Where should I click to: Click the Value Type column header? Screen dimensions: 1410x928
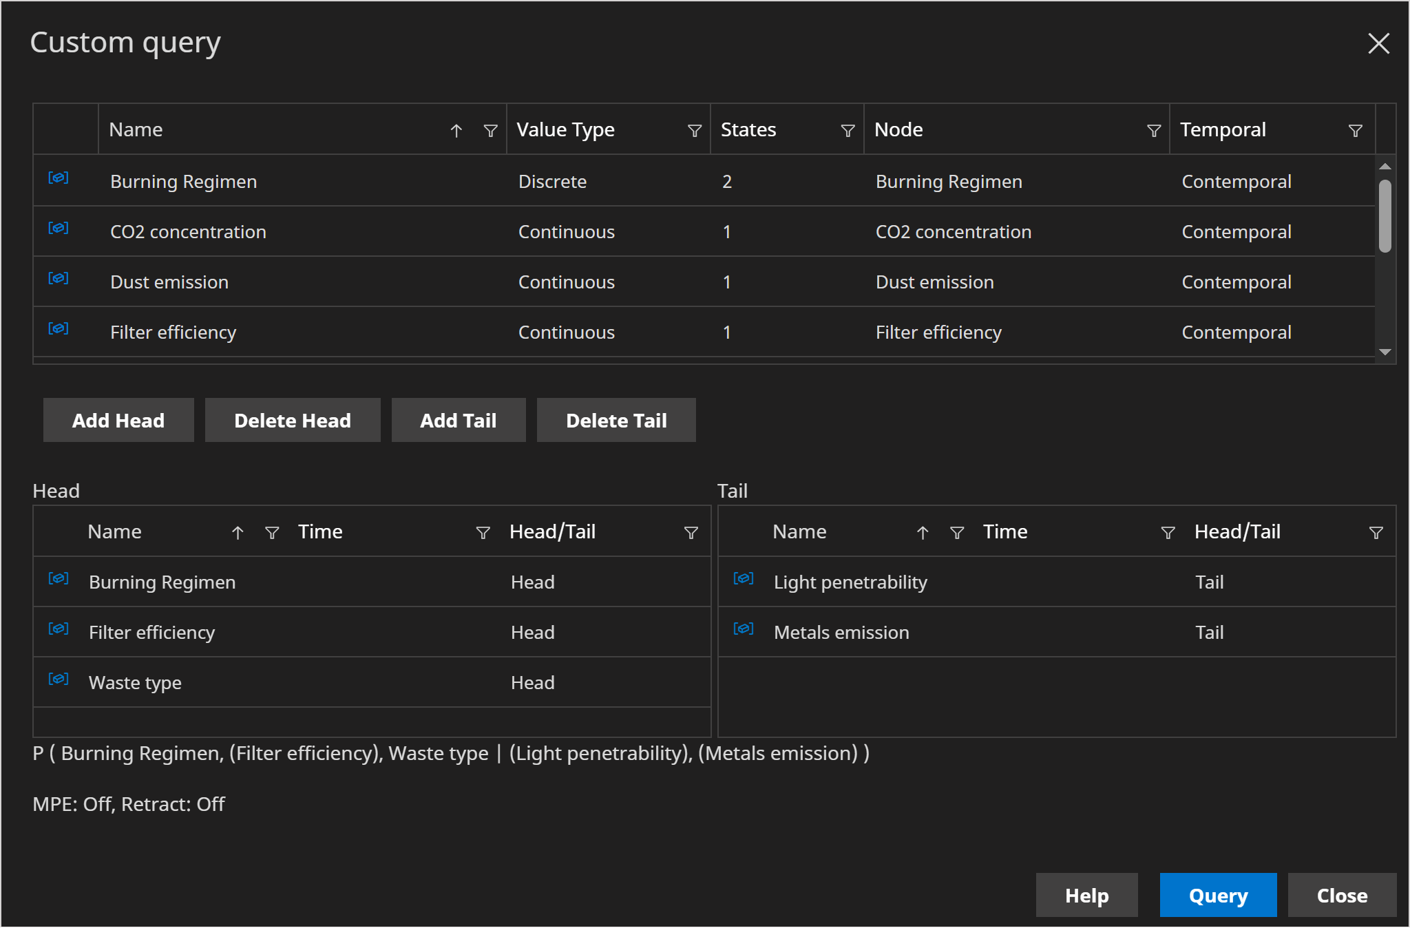tap(566, 130)
